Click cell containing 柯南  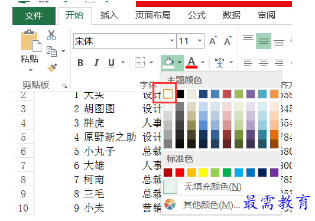click(93, 180)
